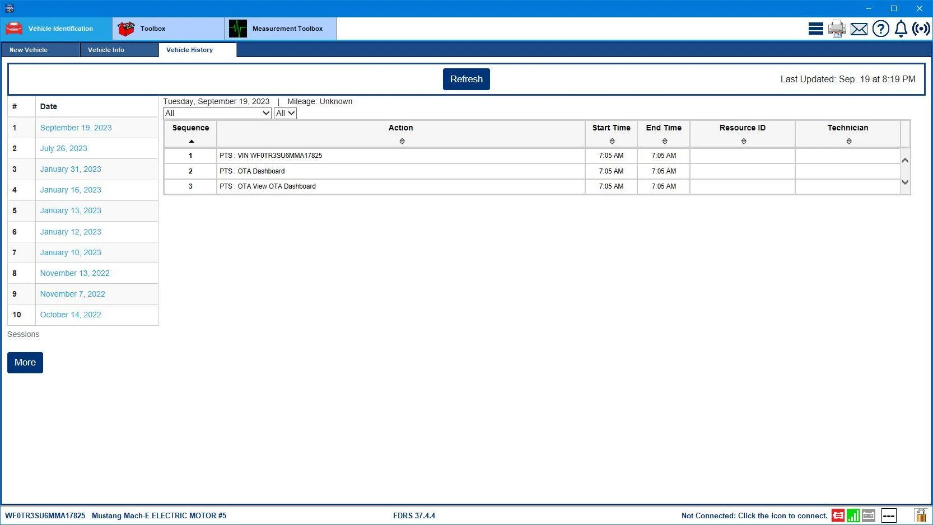Minimize the application window
This screenshot has height=525, width=933.
(869, 8)
